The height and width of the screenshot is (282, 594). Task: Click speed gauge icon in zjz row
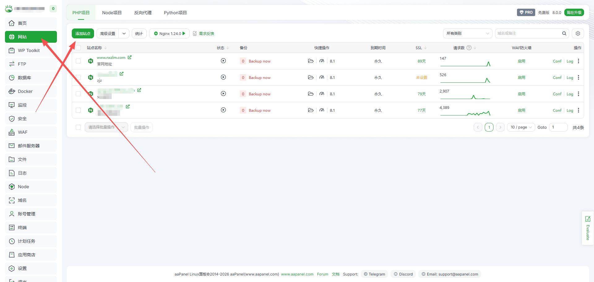coord(322,77)
